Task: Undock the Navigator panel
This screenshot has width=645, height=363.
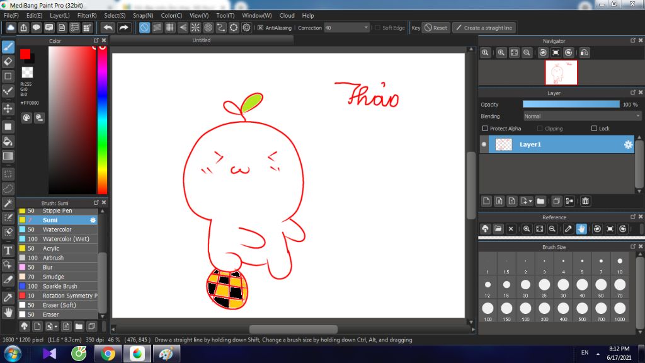Action: (632, 40)
